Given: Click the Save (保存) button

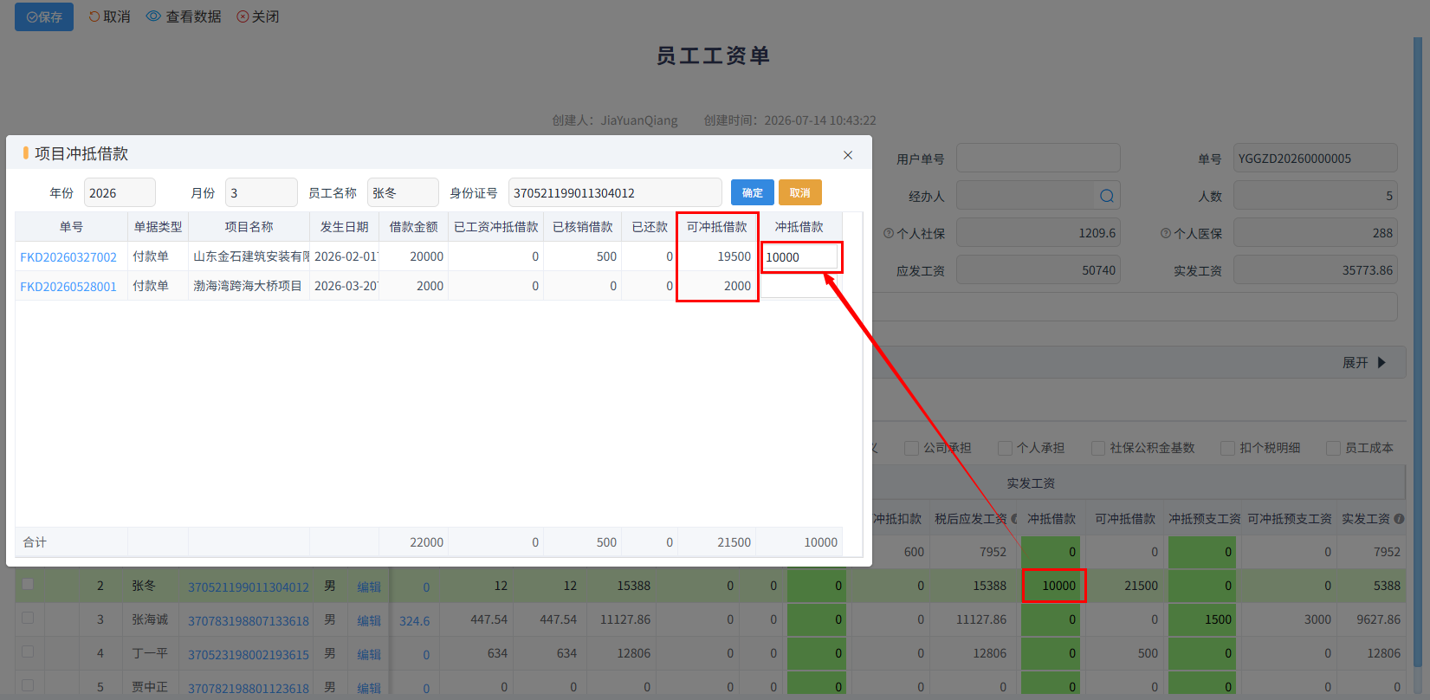Looking at the screenshot, I should click(44, 16).
